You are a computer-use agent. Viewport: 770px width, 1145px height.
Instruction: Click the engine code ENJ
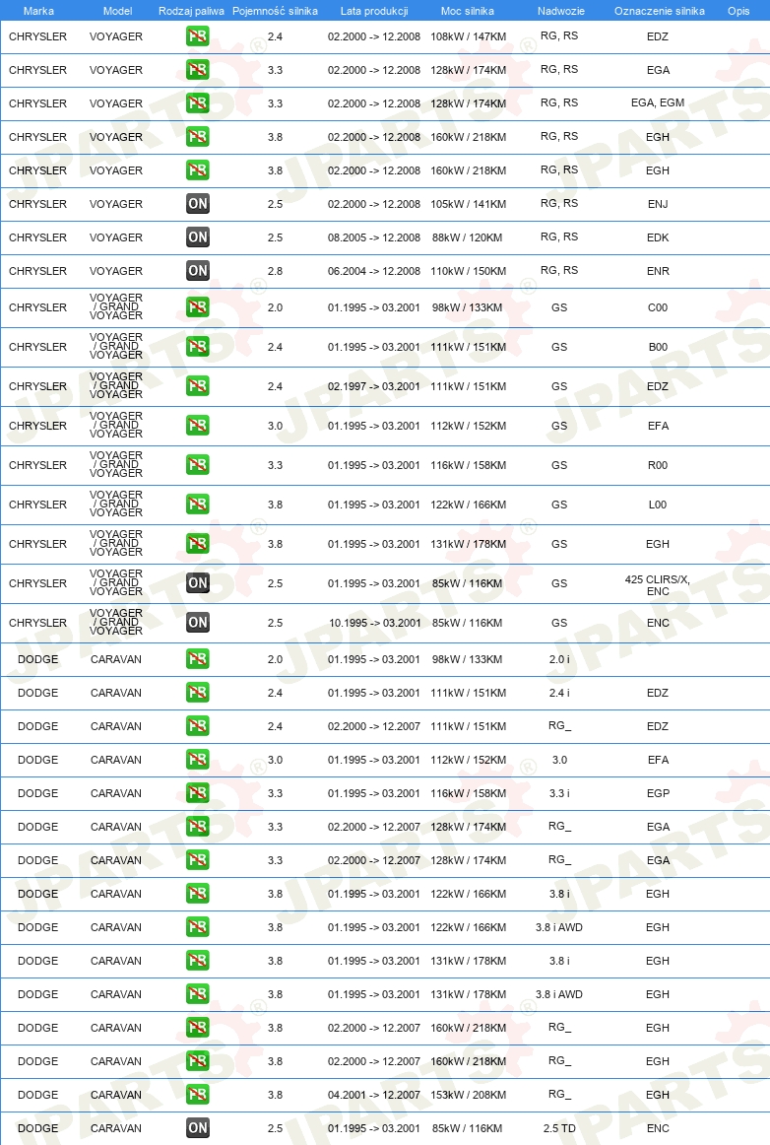[658, 204]
